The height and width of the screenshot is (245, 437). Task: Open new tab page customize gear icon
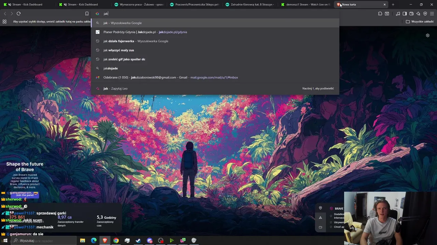427,35
